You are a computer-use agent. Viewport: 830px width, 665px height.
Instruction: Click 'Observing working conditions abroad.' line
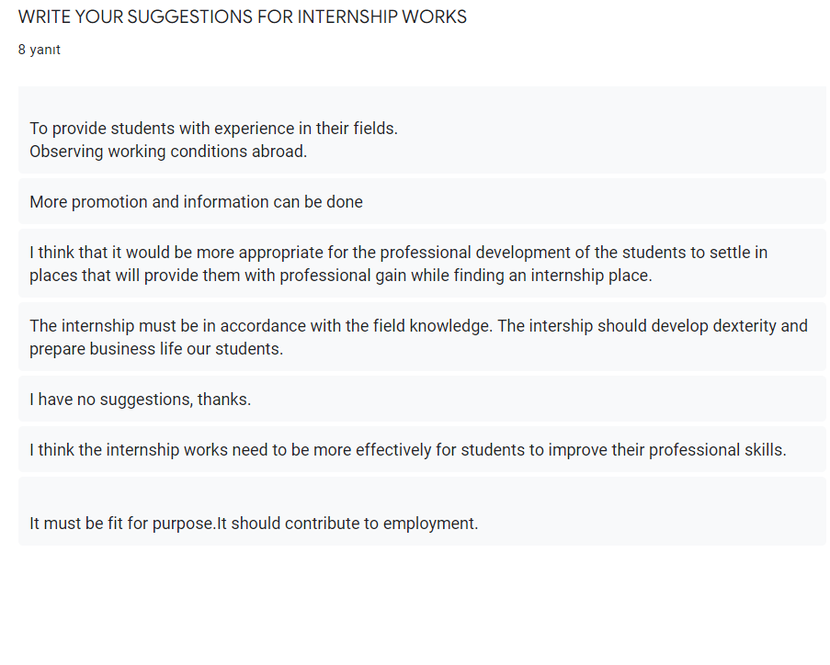[x=168, y=152]
